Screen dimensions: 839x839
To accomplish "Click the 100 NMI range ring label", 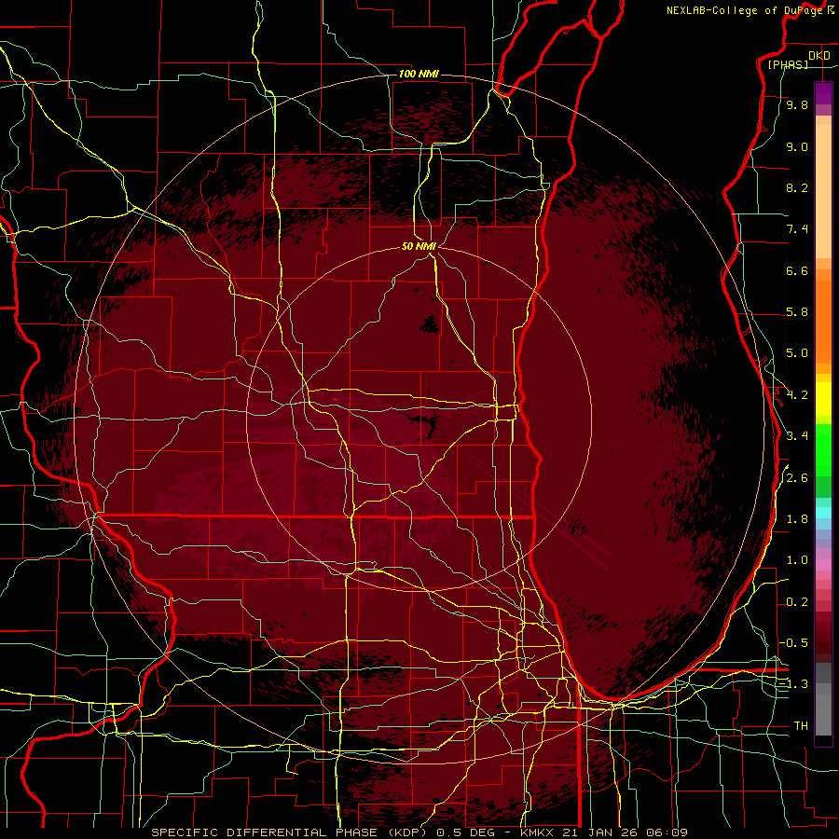I will pyautogui.click(x=419, y=74).
